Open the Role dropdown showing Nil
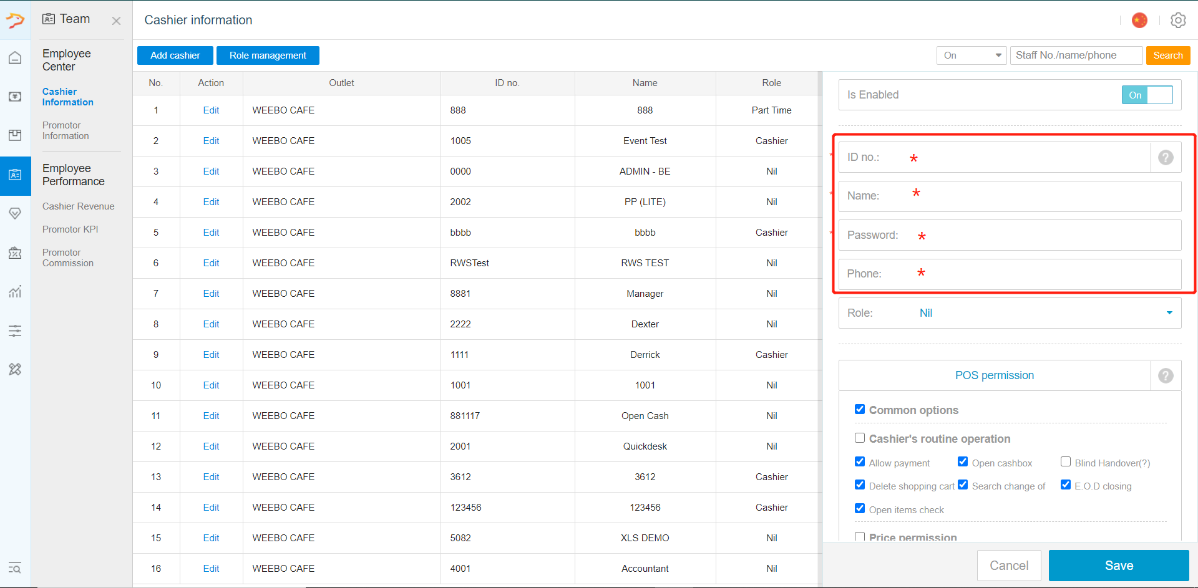 [x=1010, y=313]
